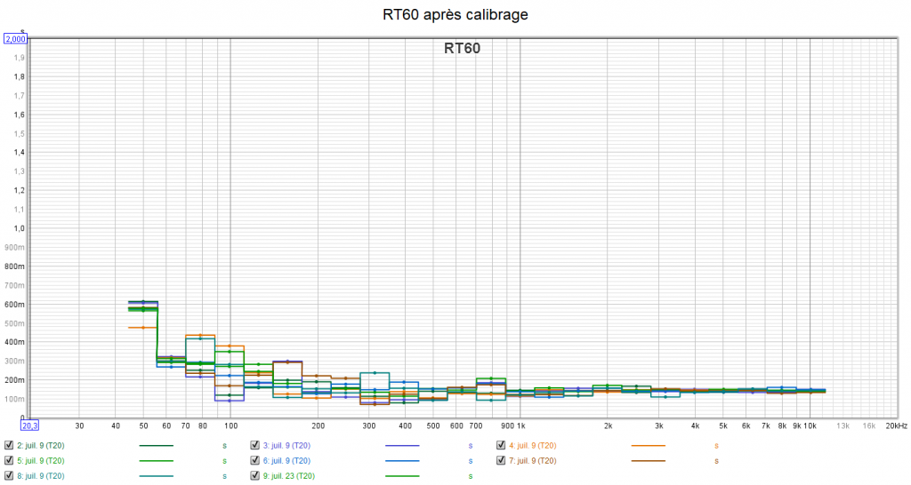The image size is (911, 485).
Task: Toggle the '3: juil. 9 (T20)' checkbox
Action: pyautogui.click(x=254, y=445)
